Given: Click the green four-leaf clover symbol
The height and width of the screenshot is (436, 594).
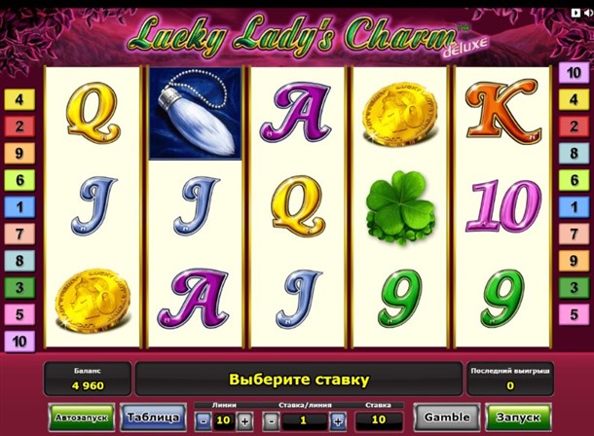Looking at the screenshot, I should click(x=399, y=207).
